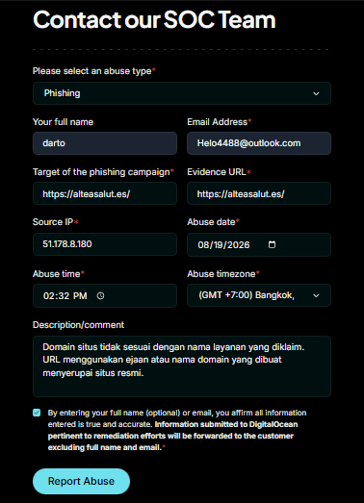Focus the Source IP field
364x503 pixels.
pyautogui.click(x=105, y=244)
